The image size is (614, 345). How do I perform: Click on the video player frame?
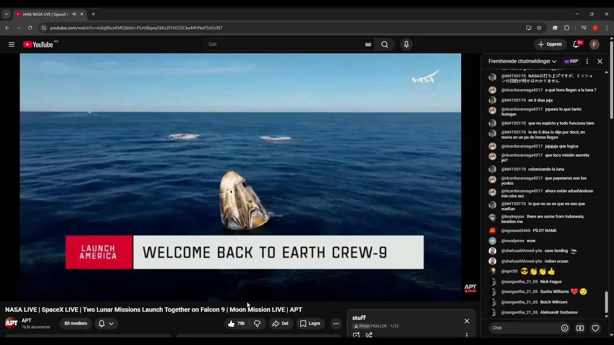[240, 177]
